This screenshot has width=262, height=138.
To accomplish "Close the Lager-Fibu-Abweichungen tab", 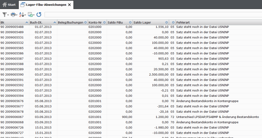I will coord(70,5).
